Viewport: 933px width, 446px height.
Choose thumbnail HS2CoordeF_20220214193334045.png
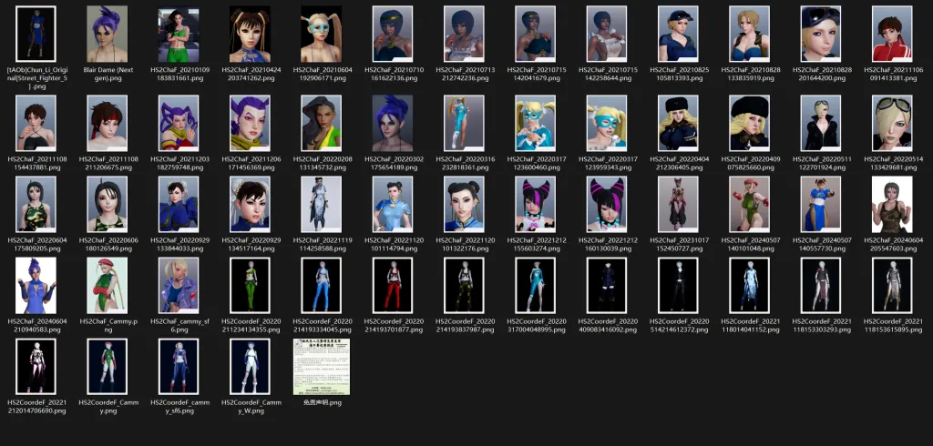(322, 286)
